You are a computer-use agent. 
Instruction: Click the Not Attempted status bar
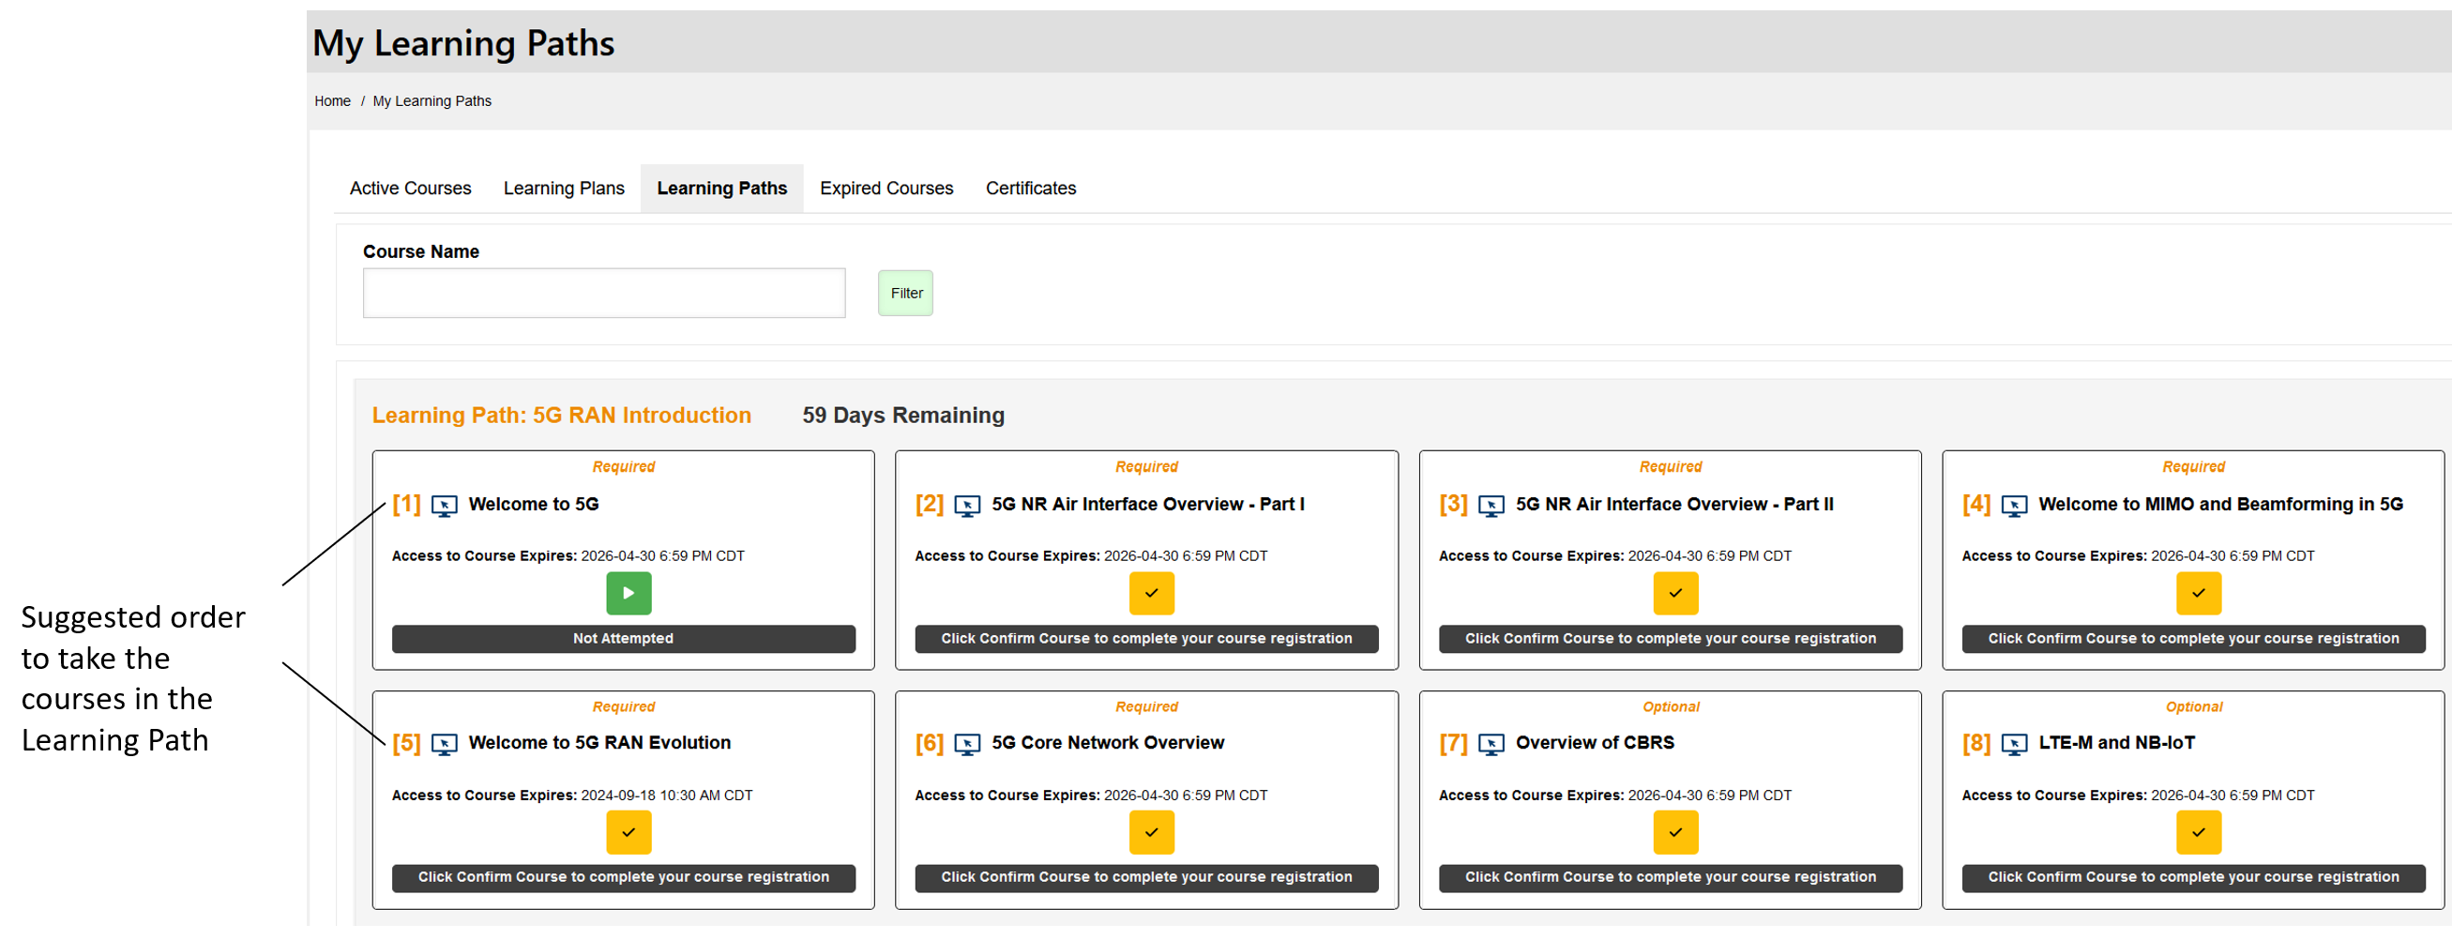click(x=624, y=639)
